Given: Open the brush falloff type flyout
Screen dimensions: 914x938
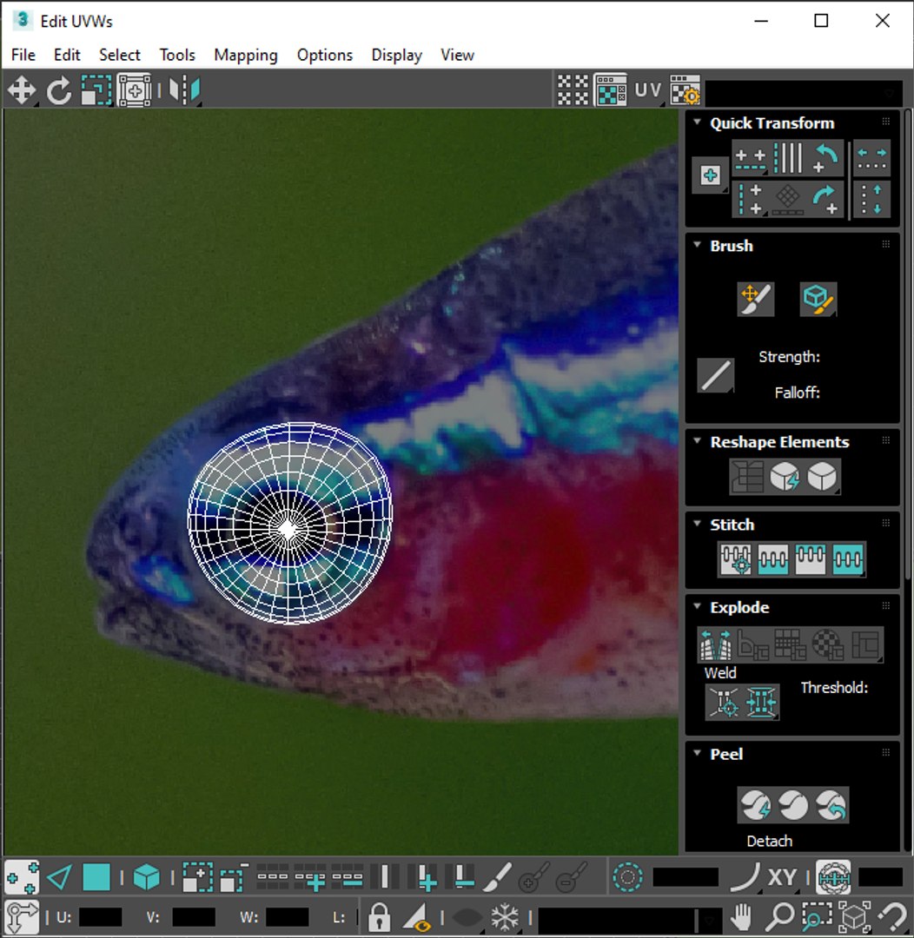Looking at the screenshot, I should point(715,376).
